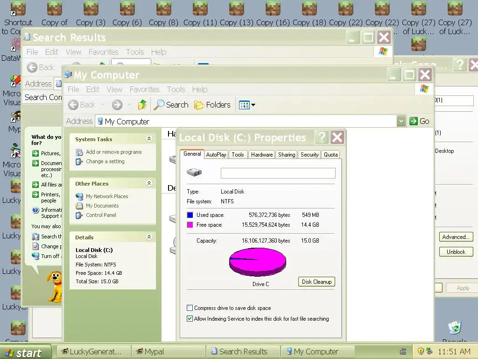
Task: Click the drive label text field
Action: [x=278, y=173]
